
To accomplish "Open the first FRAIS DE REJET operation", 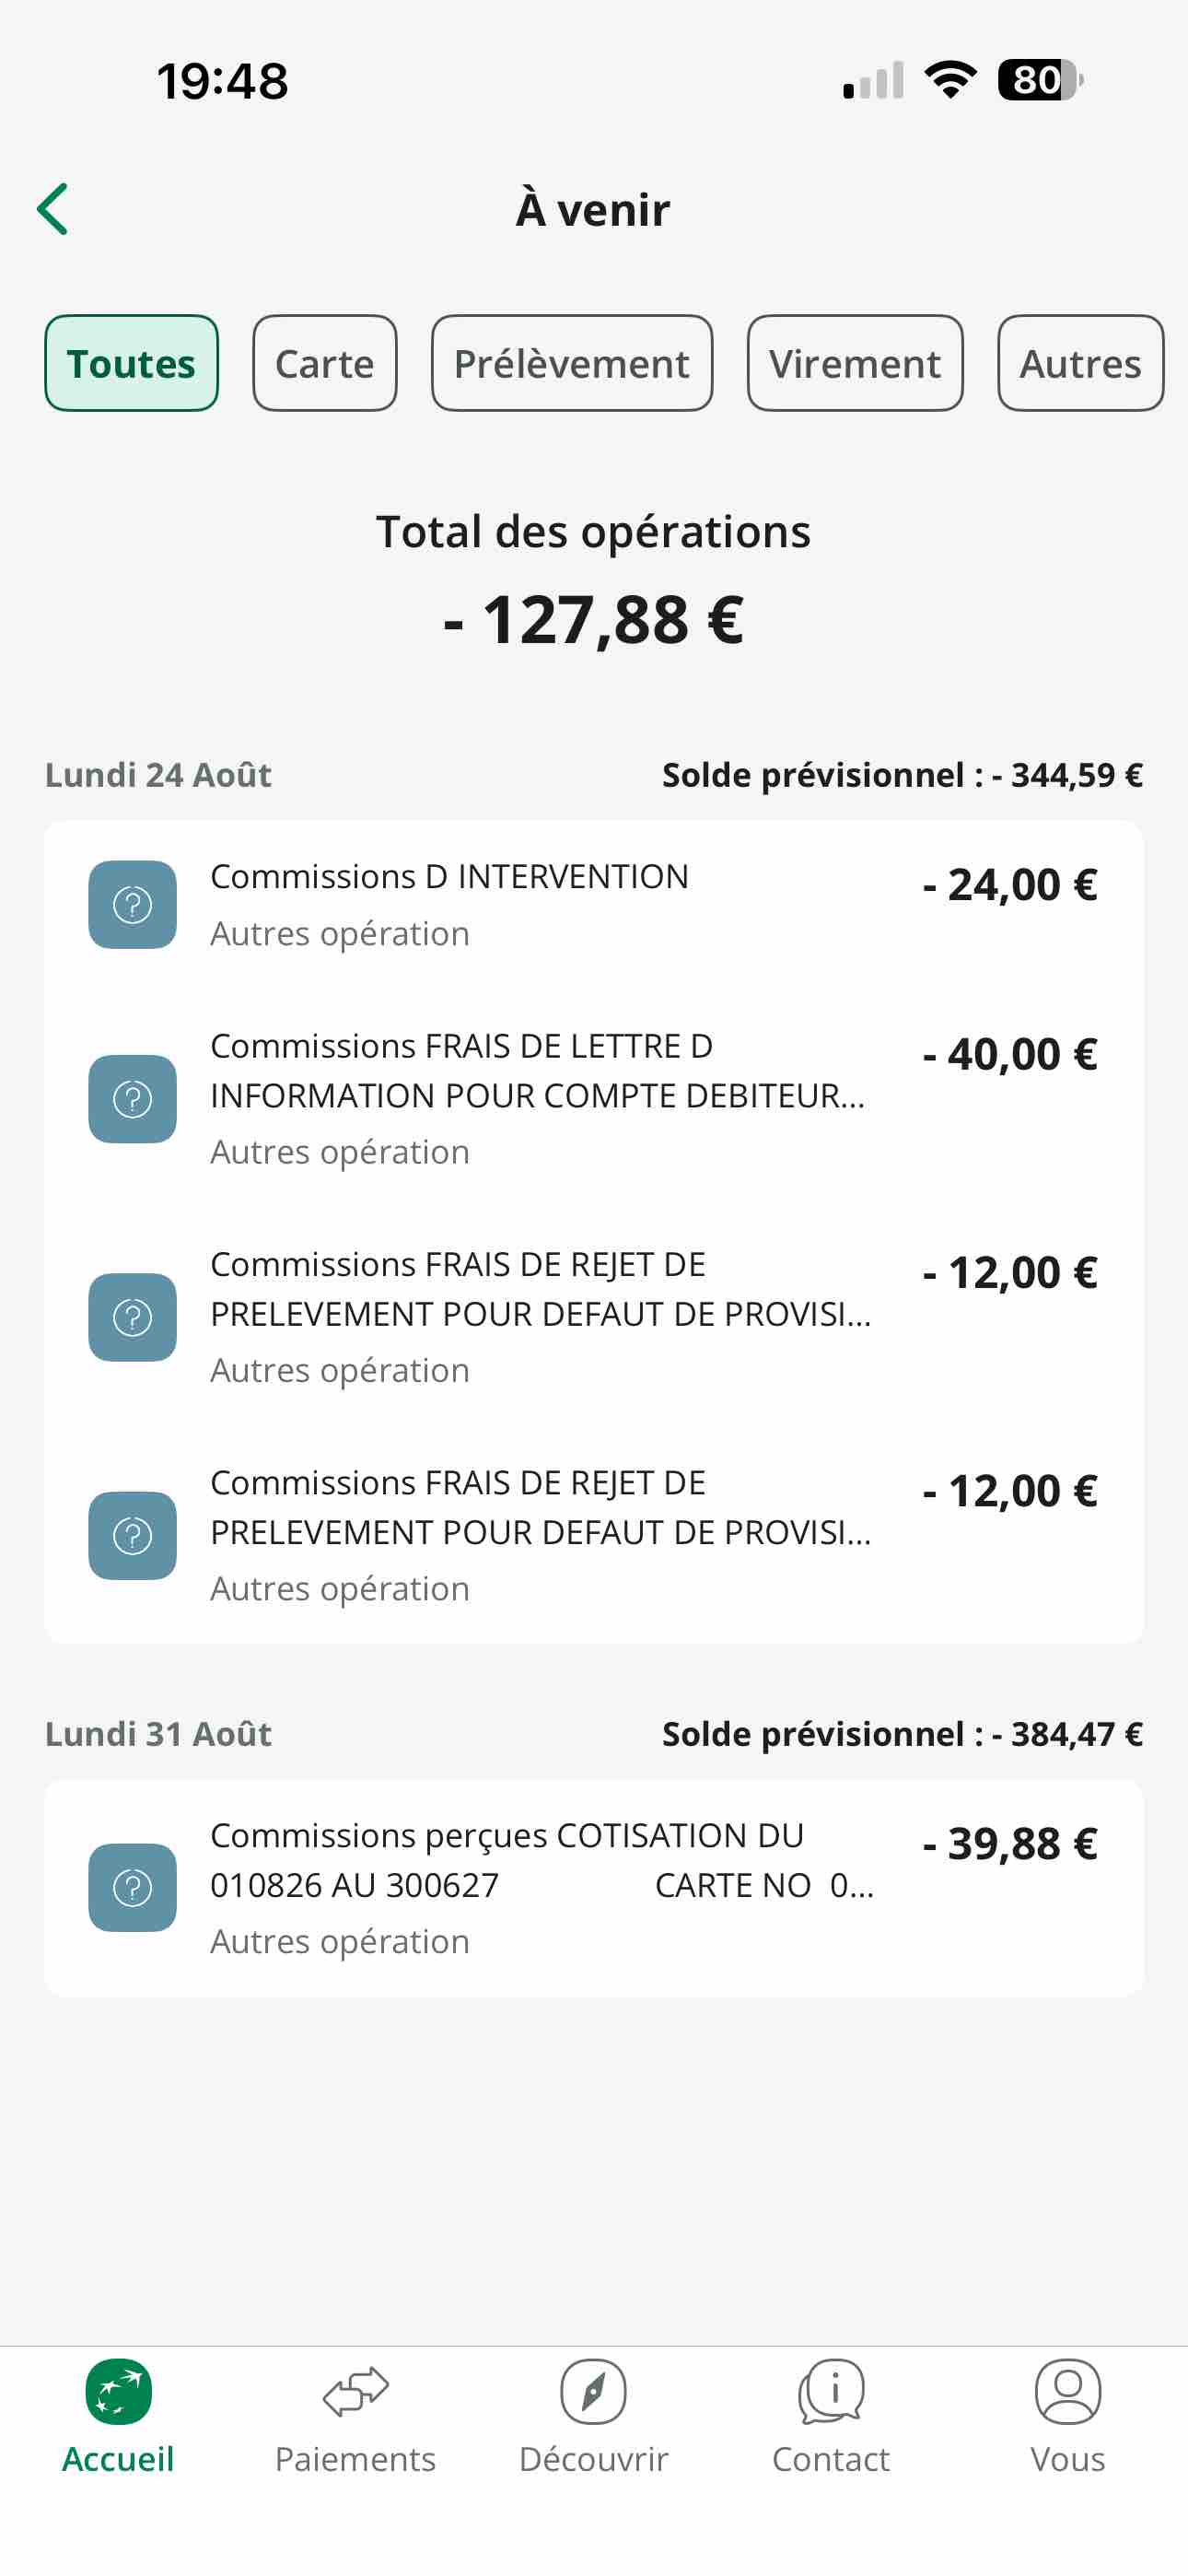I will 594,1316.
